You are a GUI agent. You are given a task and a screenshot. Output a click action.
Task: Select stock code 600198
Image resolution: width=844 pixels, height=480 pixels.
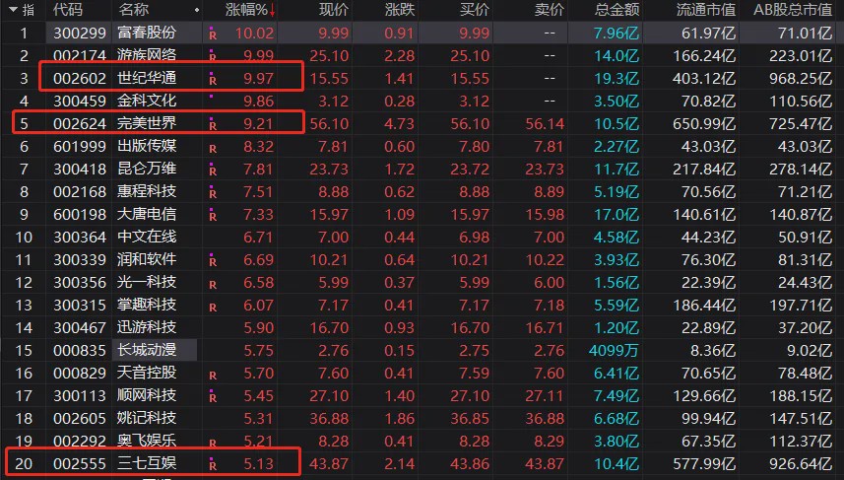[x=80, y=214]
